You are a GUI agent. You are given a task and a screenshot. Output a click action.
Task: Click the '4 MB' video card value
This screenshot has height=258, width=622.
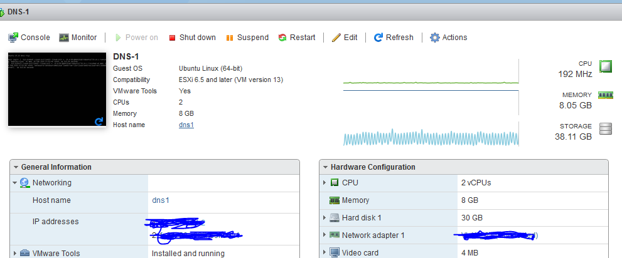469,252
